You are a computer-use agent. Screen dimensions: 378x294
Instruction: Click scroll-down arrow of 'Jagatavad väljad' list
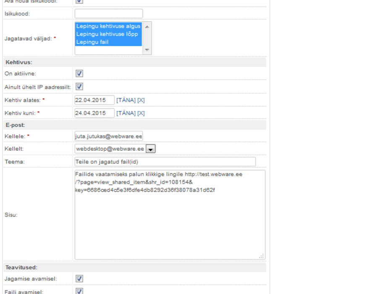pos(147,50)
